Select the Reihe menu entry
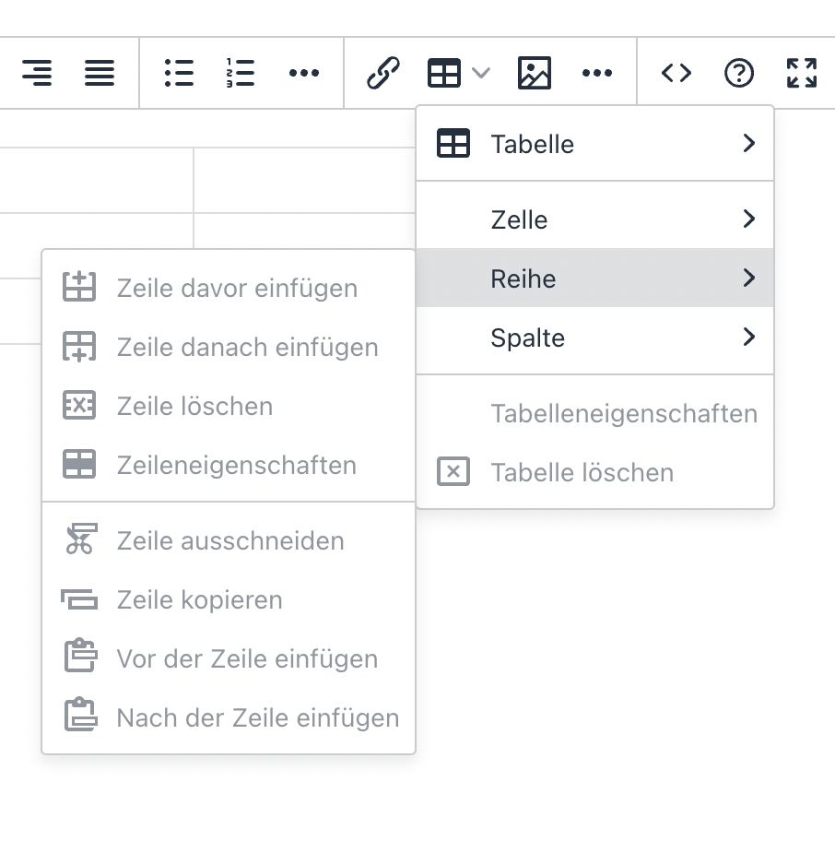 pyautogui.click(x=594, y=278)
